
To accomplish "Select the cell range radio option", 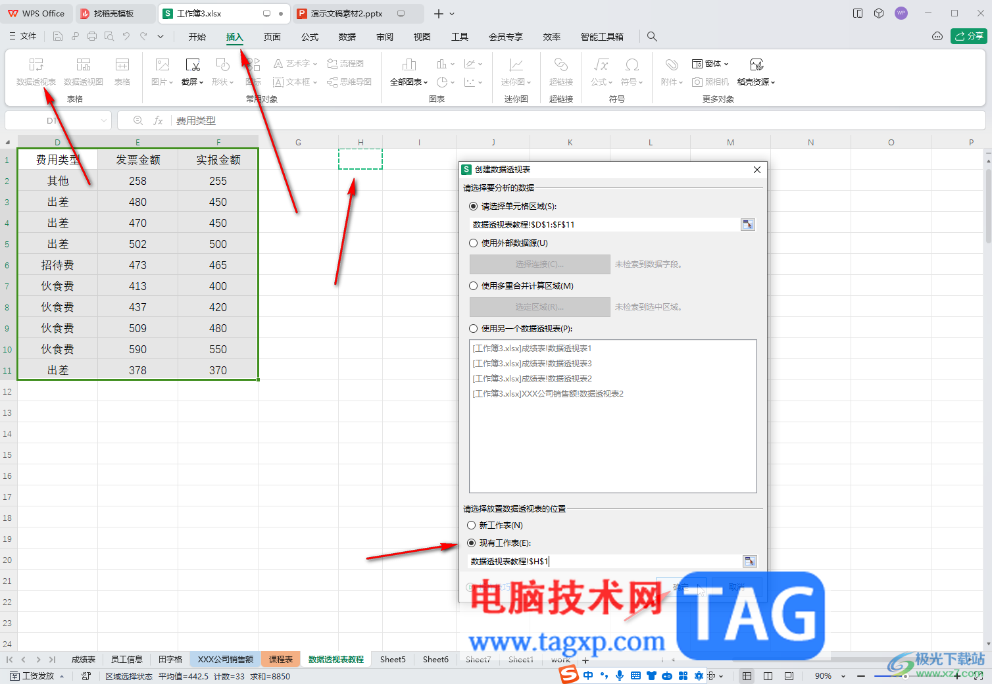I will click(474, 207).
